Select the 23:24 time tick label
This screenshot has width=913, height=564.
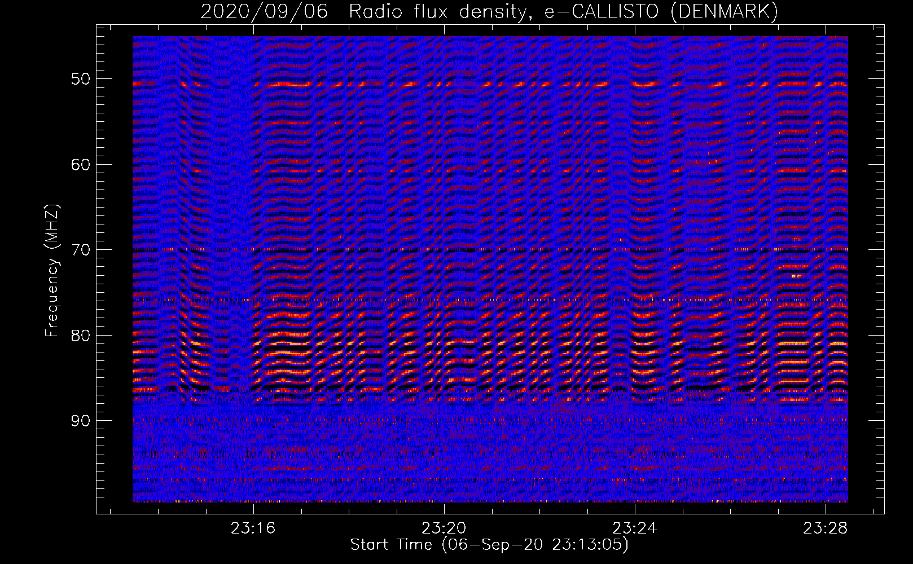tap(635, 528)
